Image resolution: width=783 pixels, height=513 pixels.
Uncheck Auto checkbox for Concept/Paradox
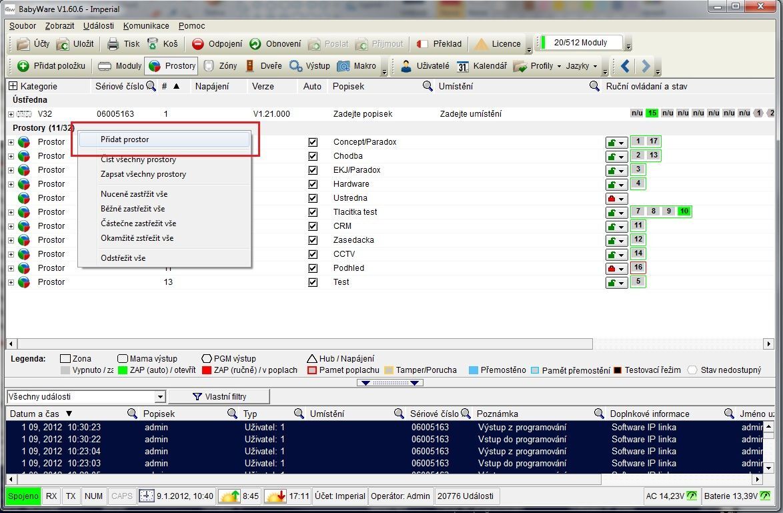coord(313,142)
